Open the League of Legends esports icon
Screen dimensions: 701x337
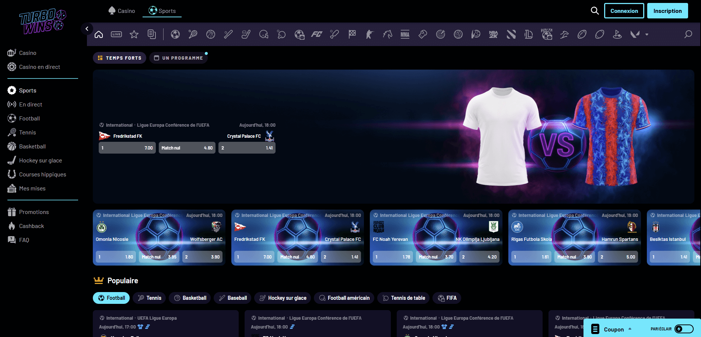pyautogui.click(x=529, y=34)
